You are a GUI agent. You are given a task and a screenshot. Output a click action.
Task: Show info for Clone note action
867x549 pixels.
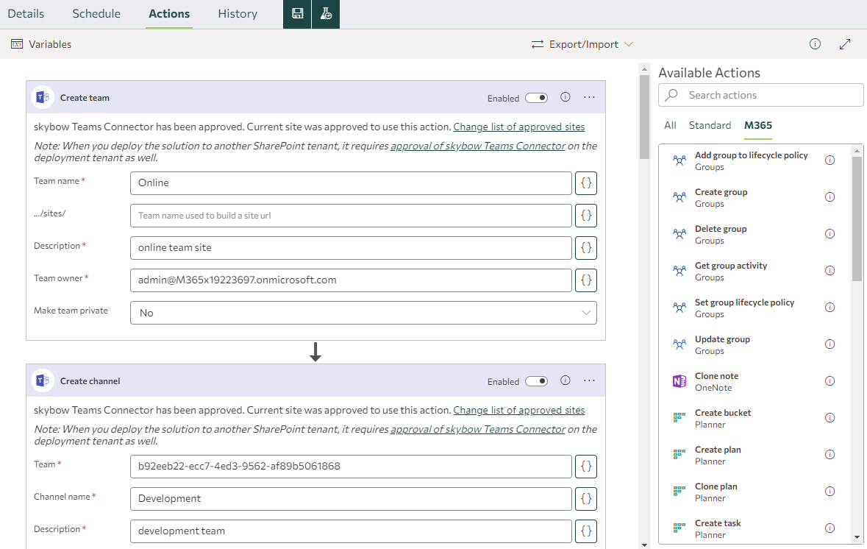tap(830, 380)
